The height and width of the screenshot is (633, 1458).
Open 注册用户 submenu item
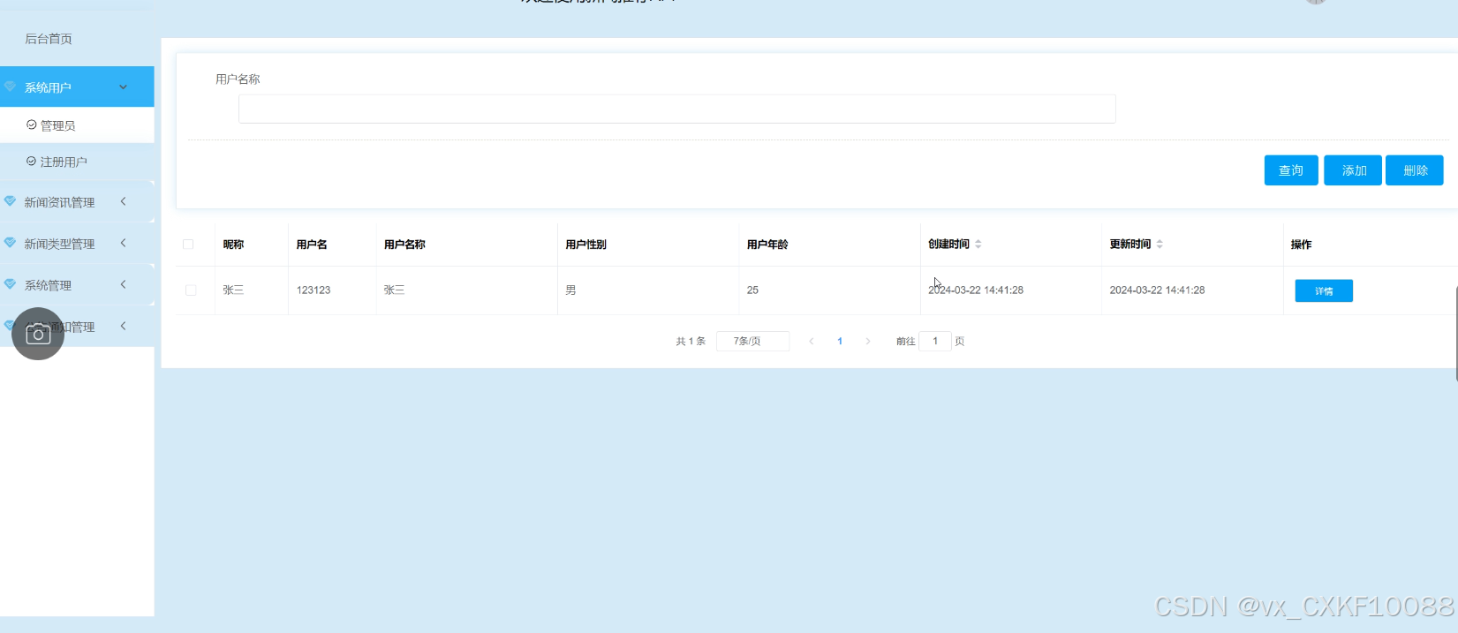point(77,162)
